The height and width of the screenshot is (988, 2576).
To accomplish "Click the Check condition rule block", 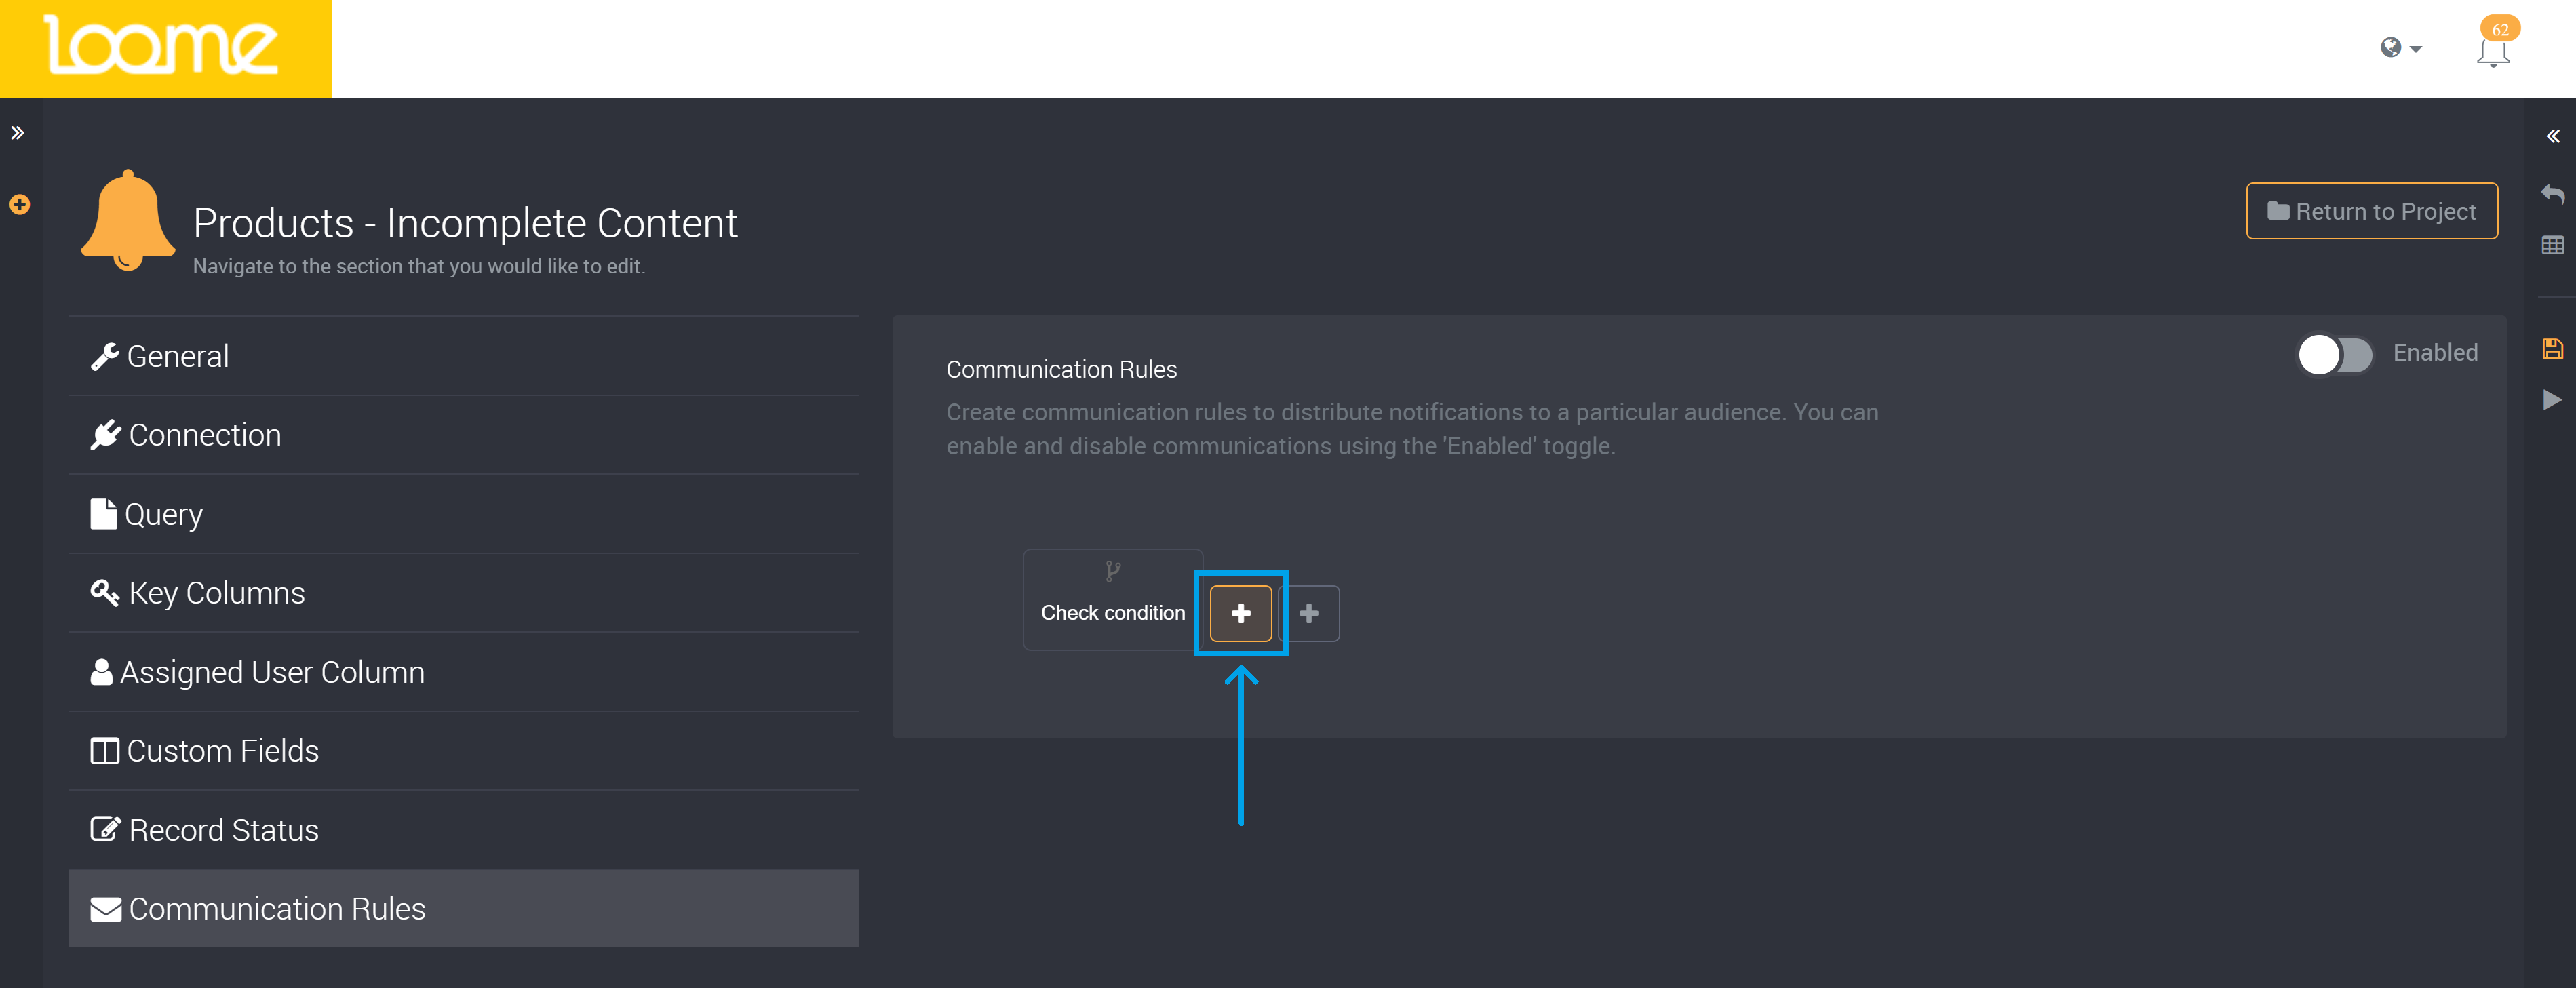I will [1112, 601].
